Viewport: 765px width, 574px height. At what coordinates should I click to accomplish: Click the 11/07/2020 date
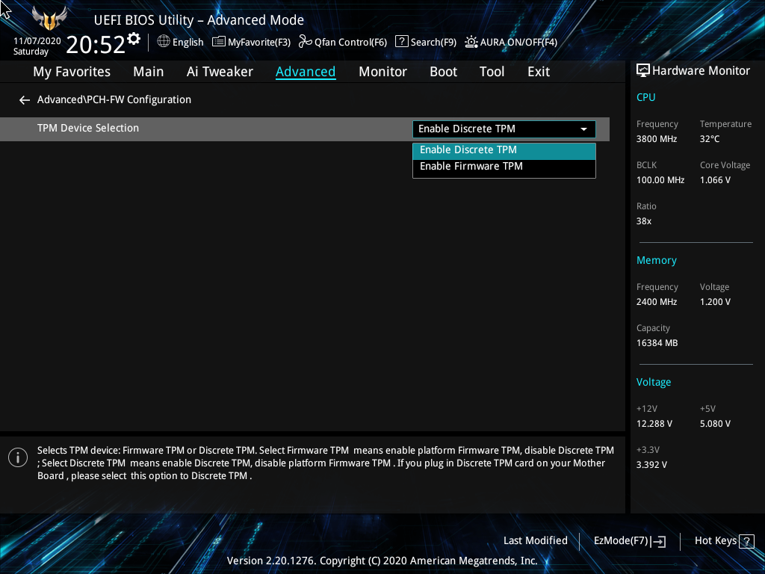tap(37, 41)
